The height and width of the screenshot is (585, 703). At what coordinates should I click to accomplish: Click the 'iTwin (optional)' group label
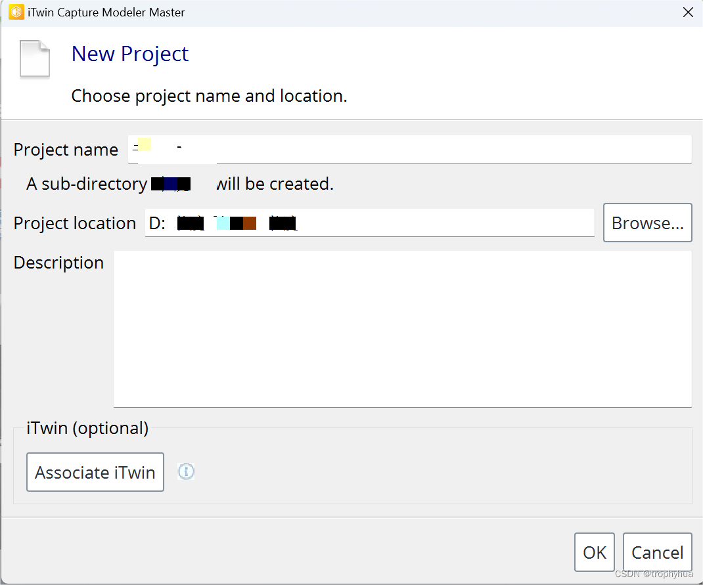pyautogui.click(x=87, y=428)
